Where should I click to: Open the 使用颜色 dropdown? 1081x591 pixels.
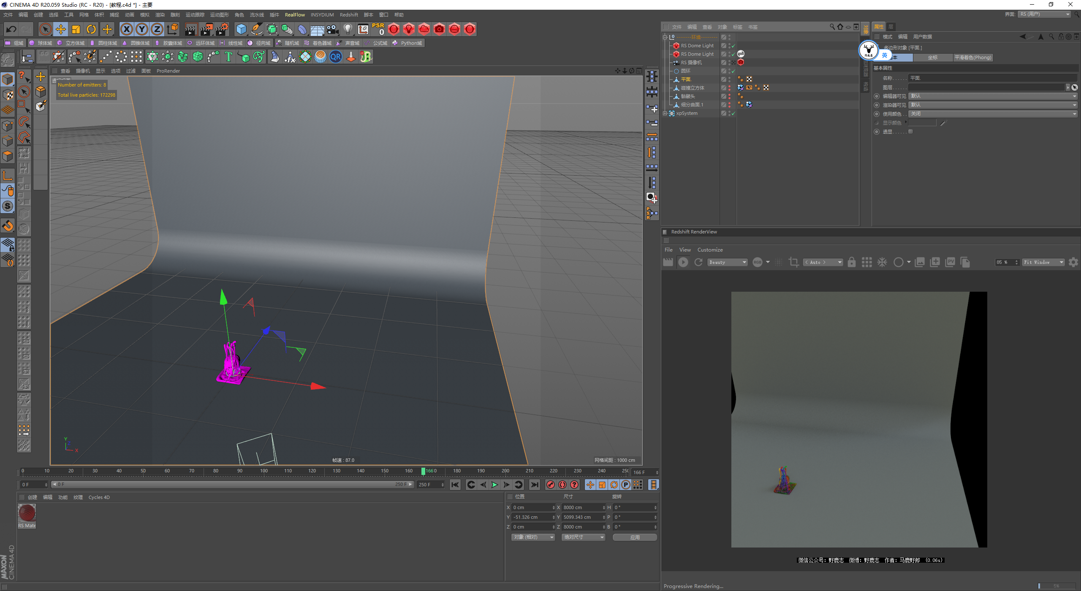tap(993, 114)
